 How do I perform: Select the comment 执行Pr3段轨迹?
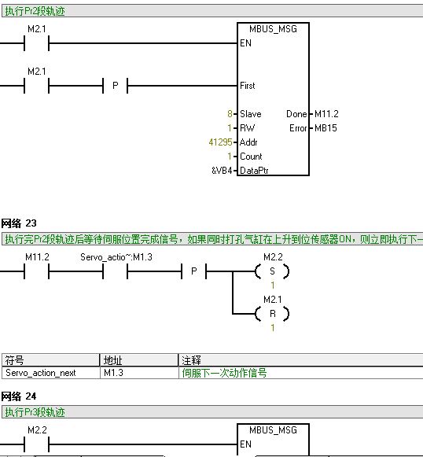tap(35, 412)
